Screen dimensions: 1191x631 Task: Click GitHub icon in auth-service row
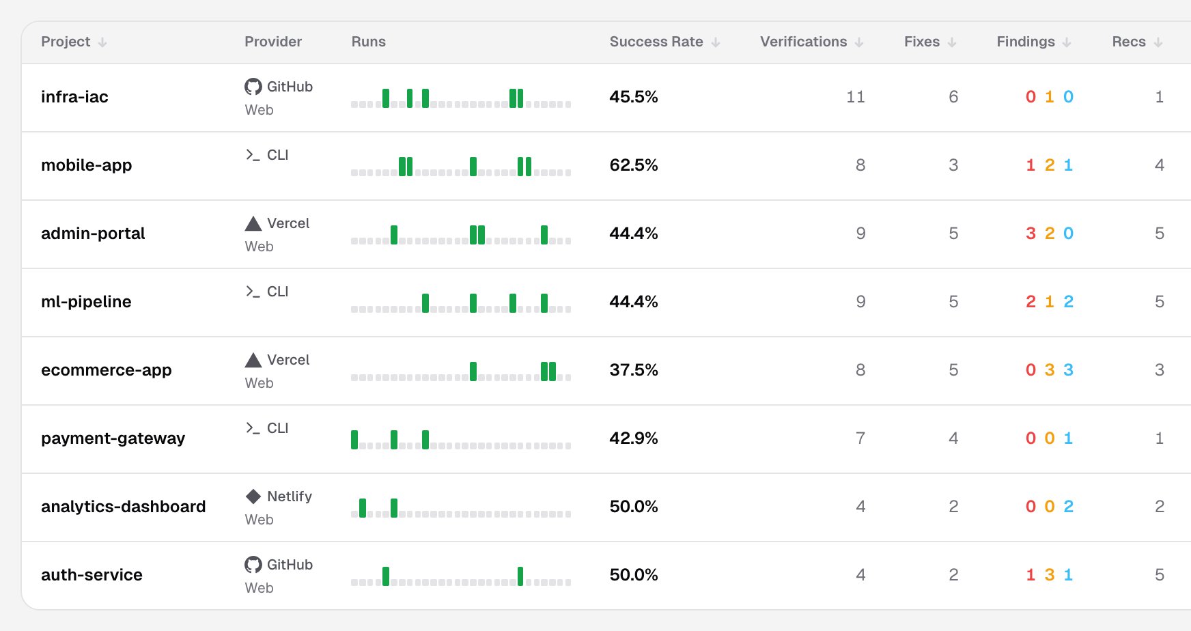253,565
